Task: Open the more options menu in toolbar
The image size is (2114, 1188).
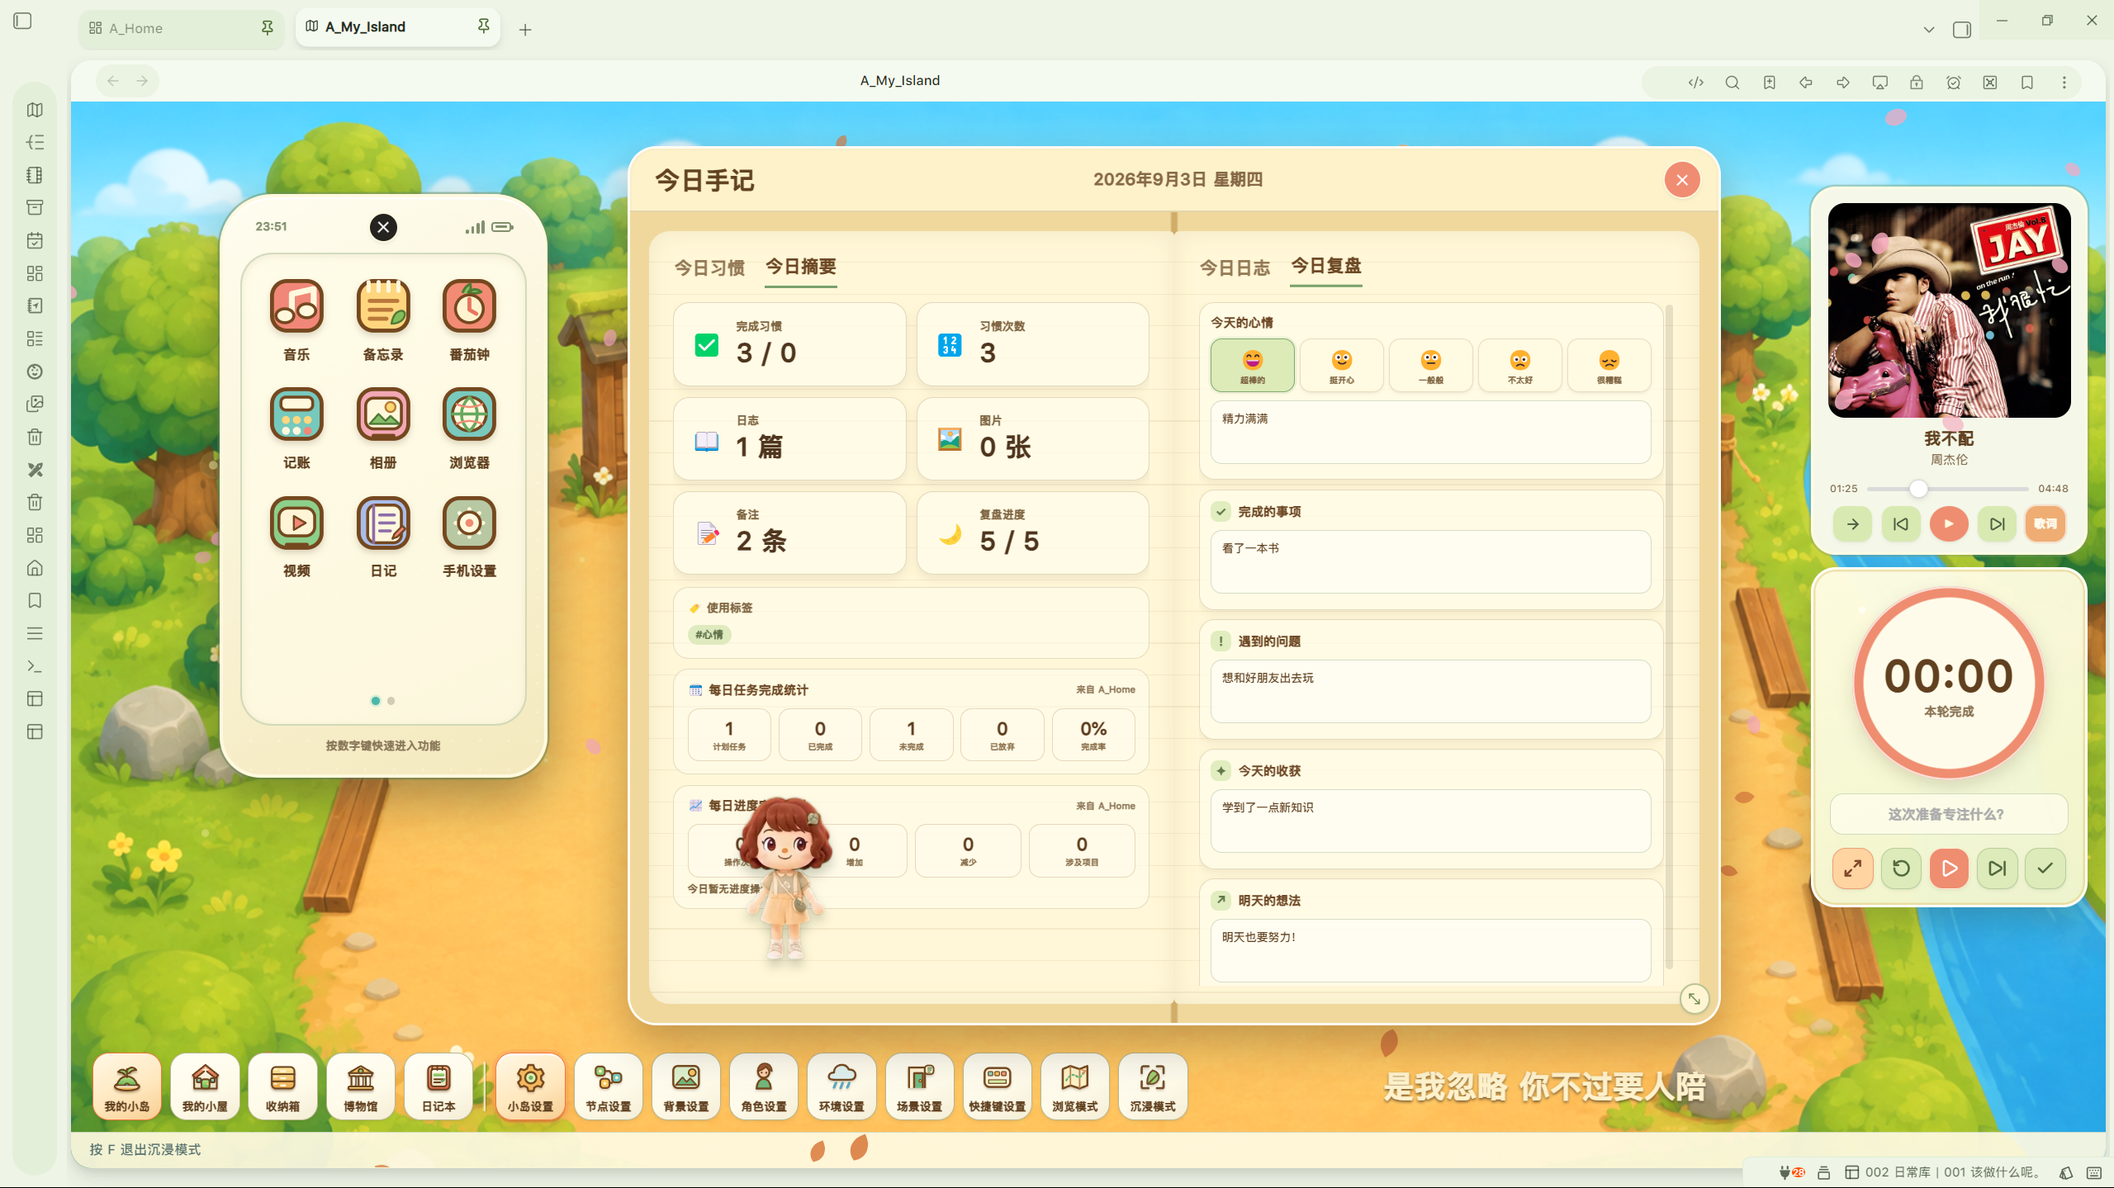Action: tap(2064, 83)
